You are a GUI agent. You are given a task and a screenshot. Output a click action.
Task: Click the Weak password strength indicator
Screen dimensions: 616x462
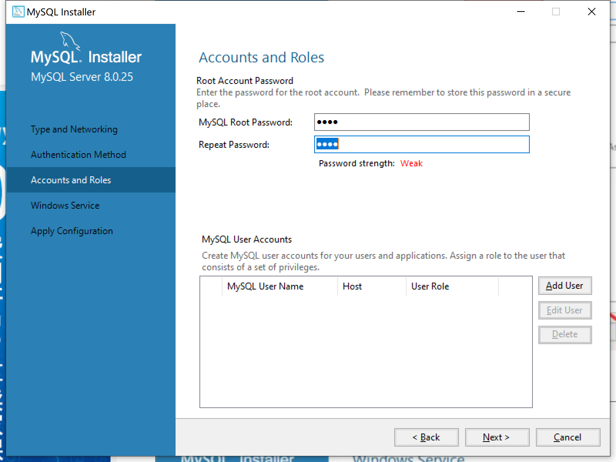411,163
